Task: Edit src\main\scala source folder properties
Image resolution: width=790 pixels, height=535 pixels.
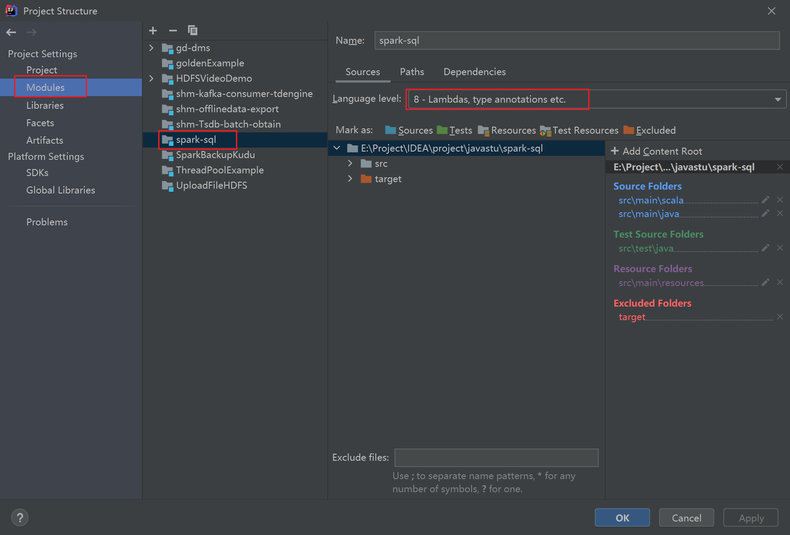Action: pos(765,200)
